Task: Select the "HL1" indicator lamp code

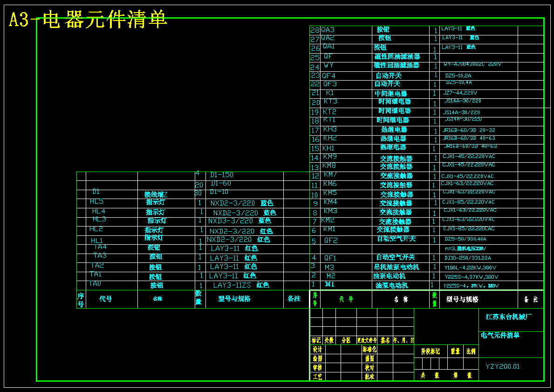Action: tap(97, 241)
